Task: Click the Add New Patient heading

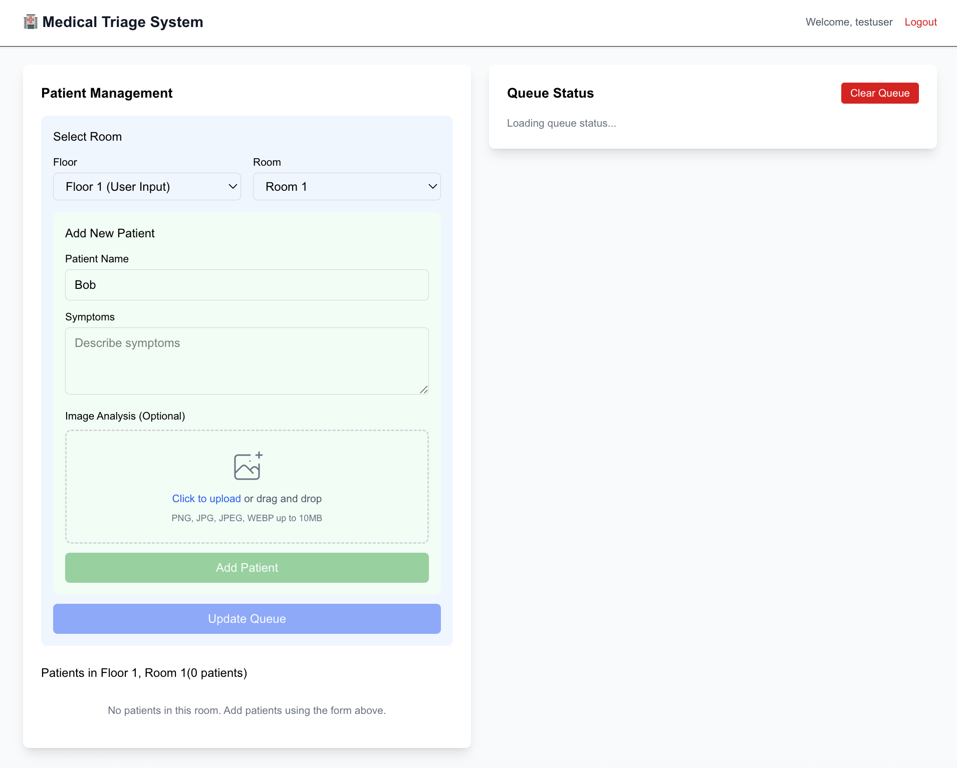Action: point(110,233)
